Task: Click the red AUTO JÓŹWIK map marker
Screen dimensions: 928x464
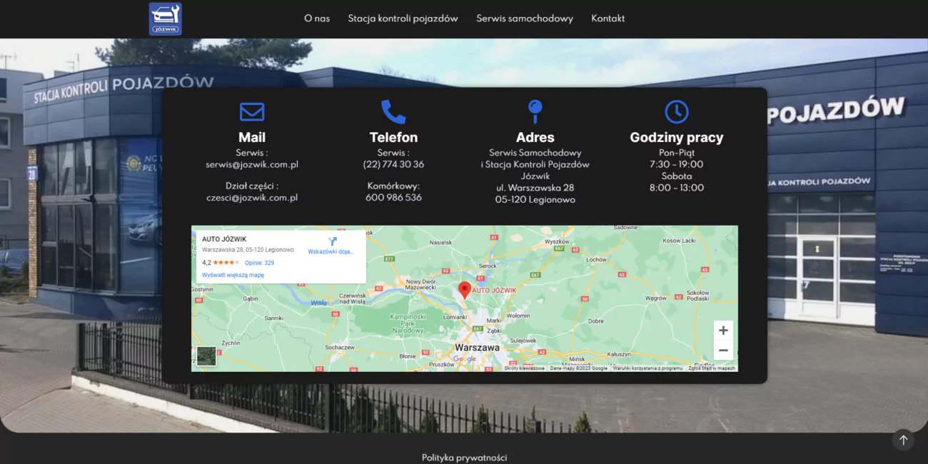Action: pos(464,290)
